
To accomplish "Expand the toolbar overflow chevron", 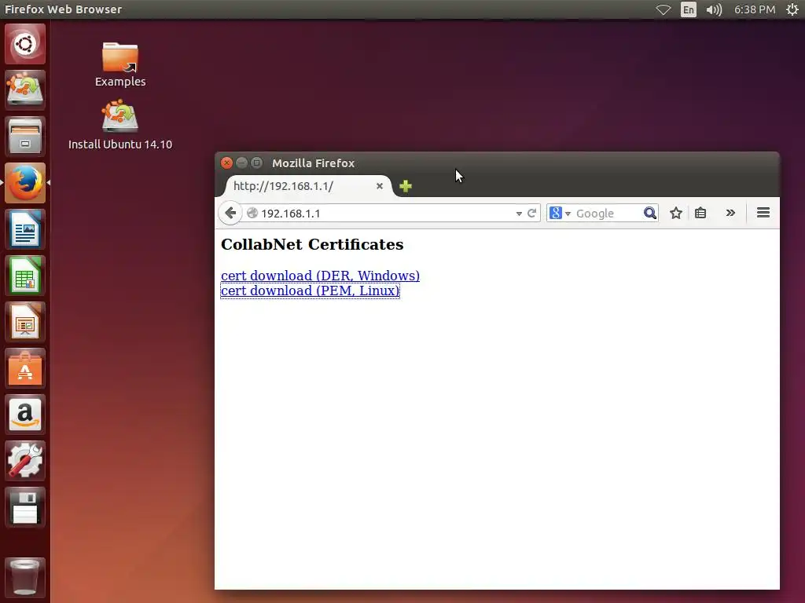I will [730, 212].
